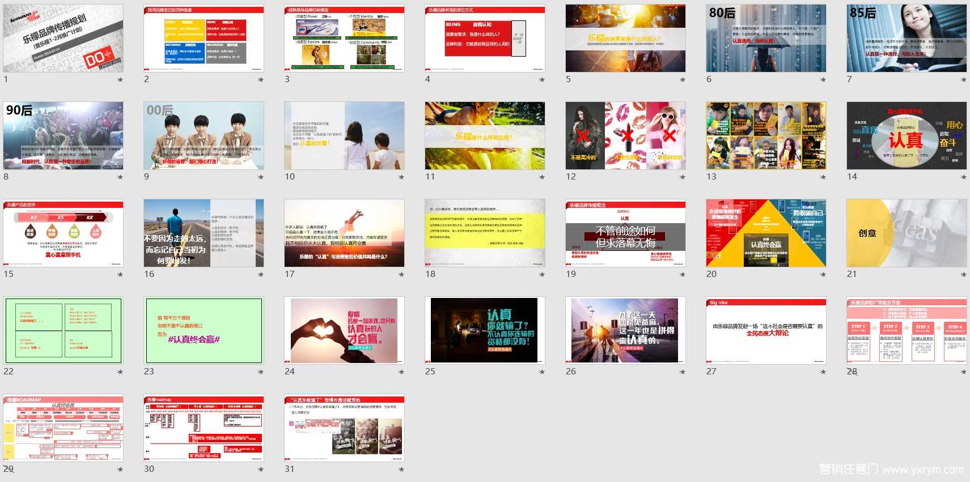Click the animation star icon under slide 5

coord(683,80)
